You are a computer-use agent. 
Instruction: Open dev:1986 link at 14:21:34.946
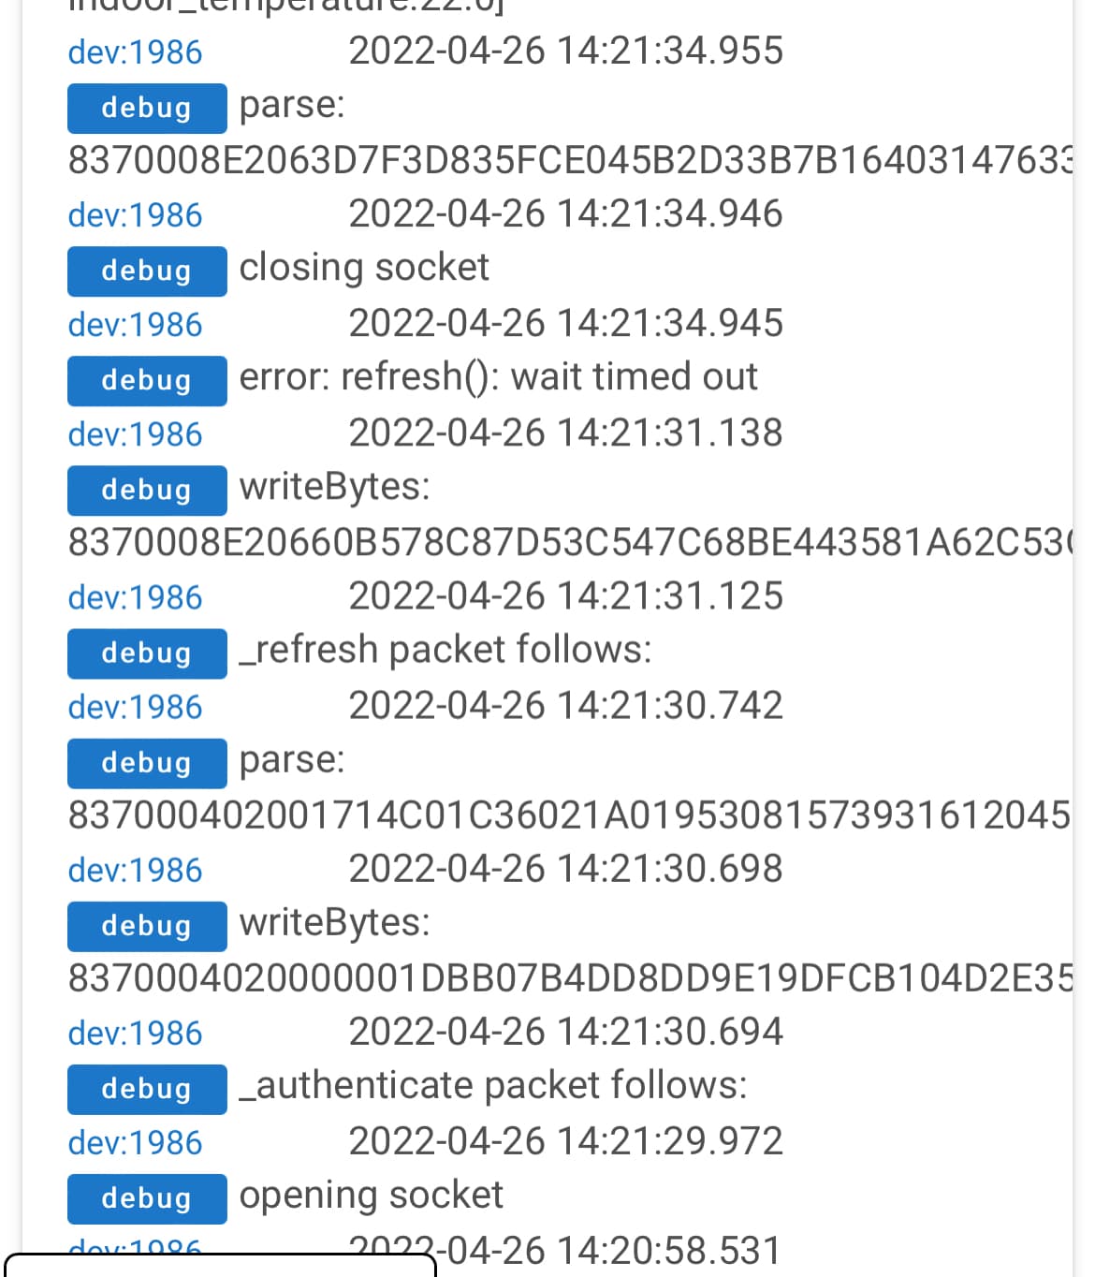tap(135, 215)
